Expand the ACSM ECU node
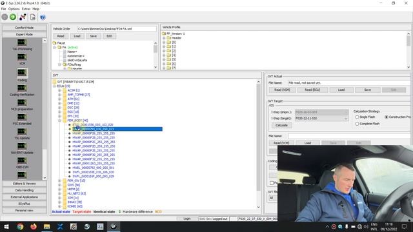 60,90
